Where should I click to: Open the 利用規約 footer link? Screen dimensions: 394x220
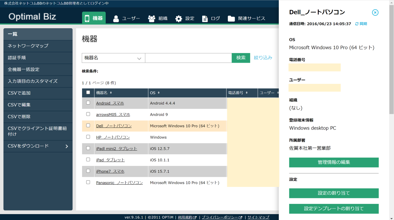(187, 217)
